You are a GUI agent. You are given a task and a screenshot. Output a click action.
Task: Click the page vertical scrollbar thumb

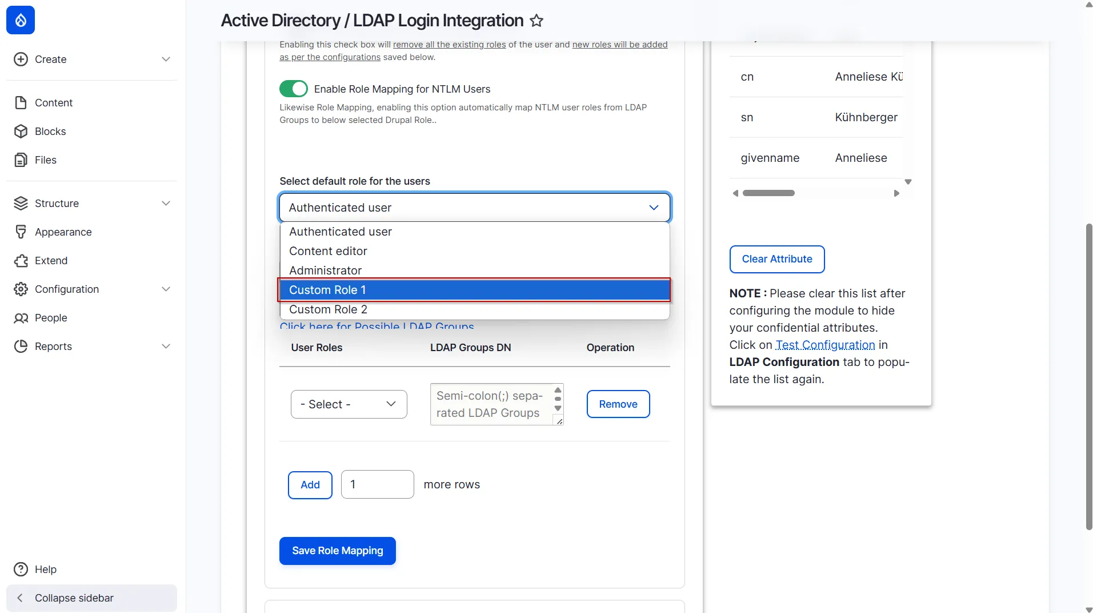pyautogui.click(x=1089, y=377)
